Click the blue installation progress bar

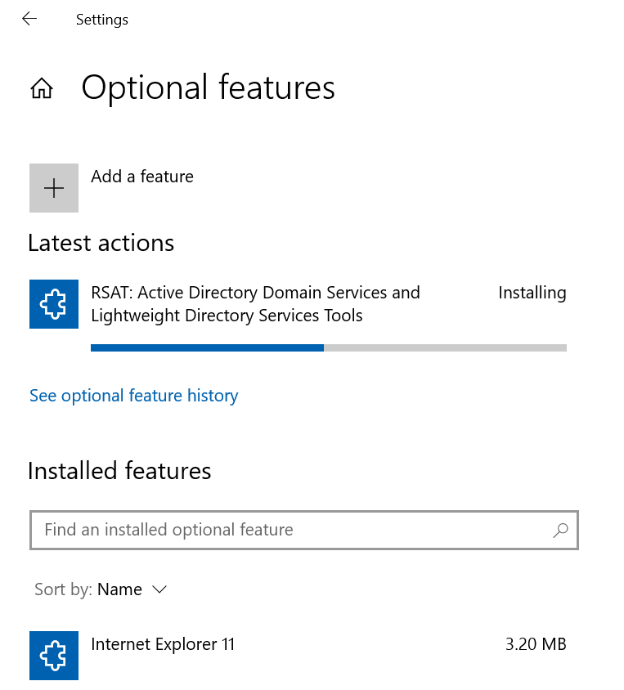pyautogui.click(x=207, y=347)
